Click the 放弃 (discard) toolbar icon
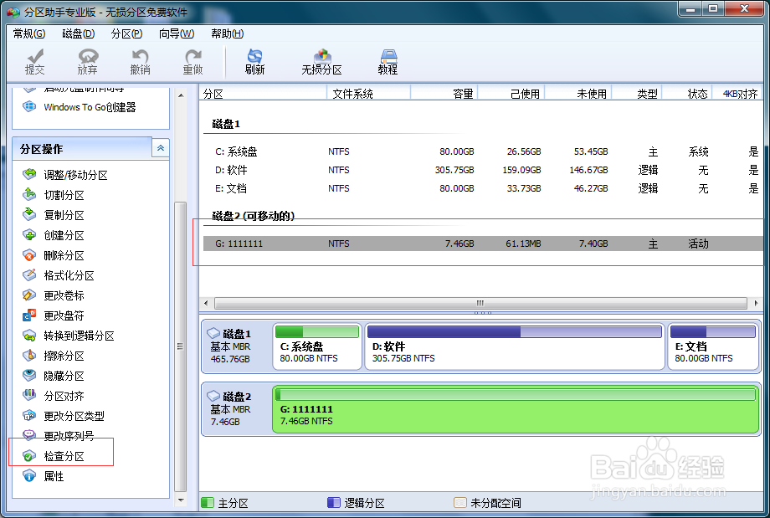The image size is (770, 518). 87,62
